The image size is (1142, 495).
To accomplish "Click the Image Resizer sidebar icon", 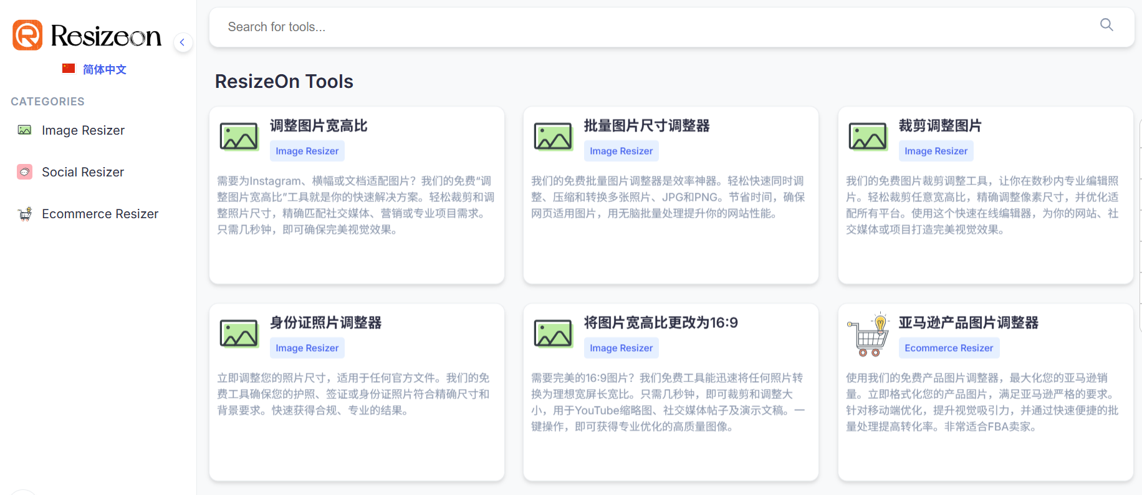I will pyautogui.click(x=24, y=130).
